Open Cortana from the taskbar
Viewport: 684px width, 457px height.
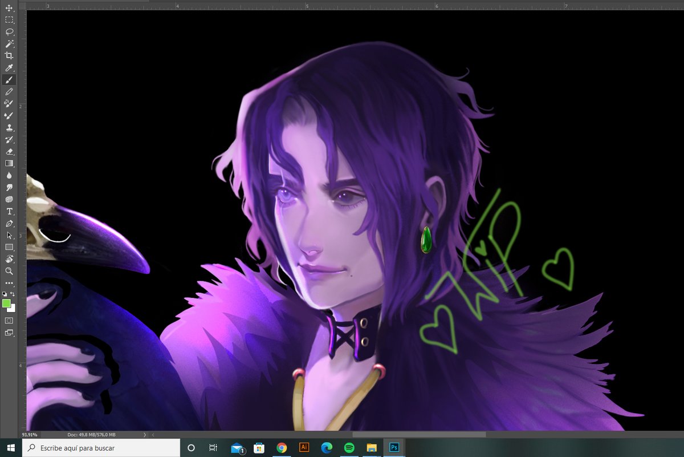tap(192, 448)
